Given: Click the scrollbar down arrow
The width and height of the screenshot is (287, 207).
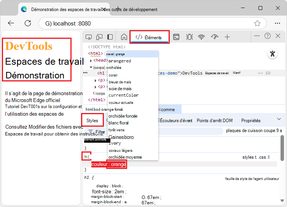Looking at the screenshot, I should [x=282, y=201].
